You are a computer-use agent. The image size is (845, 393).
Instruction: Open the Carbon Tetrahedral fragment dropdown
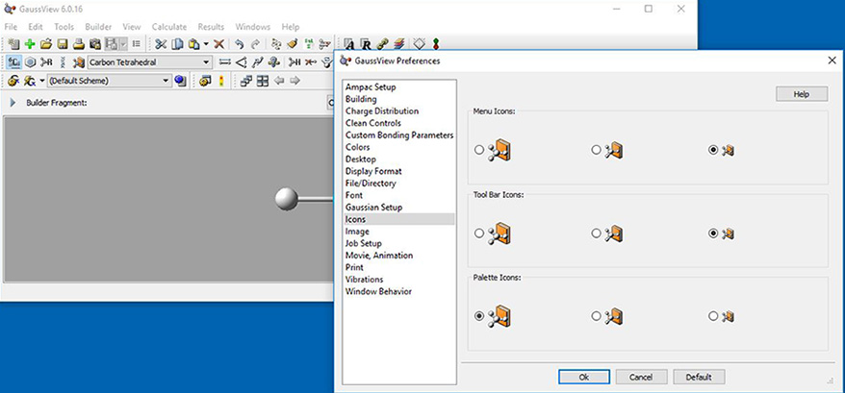(206, 62)
